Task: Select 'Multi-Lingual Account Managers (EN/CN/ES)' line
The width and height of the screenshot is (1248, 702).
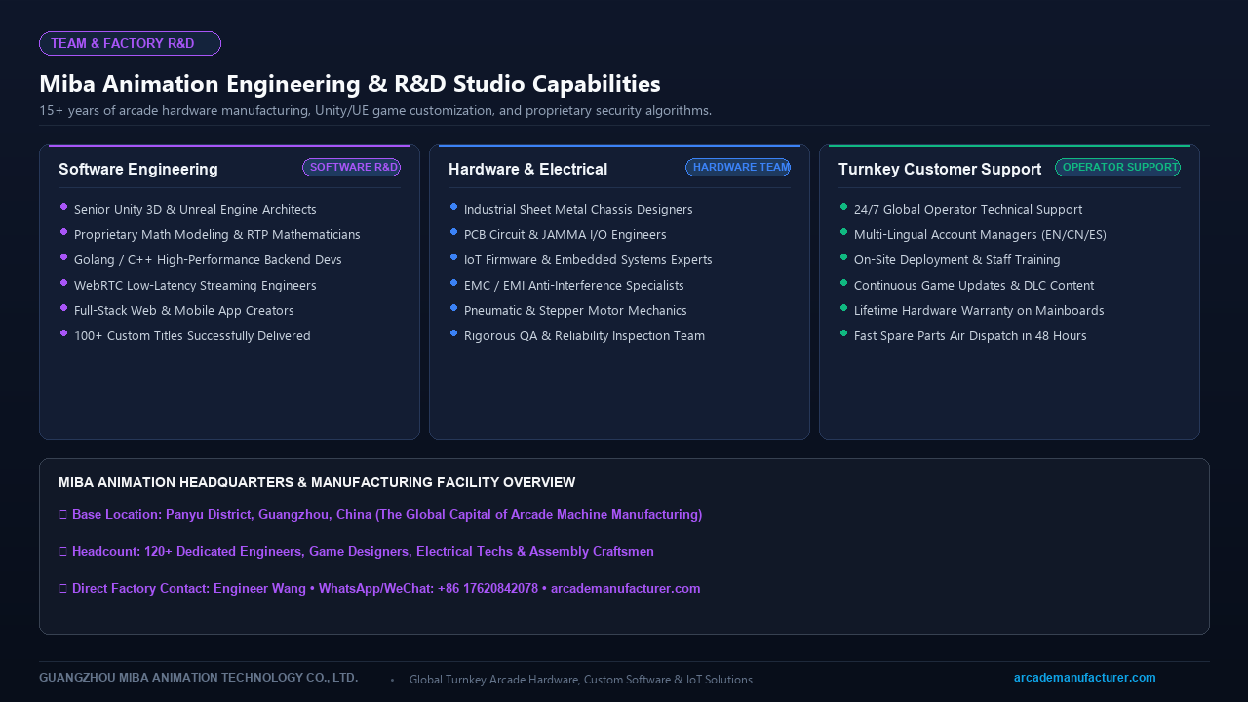Action: click(x=980, y=235)
